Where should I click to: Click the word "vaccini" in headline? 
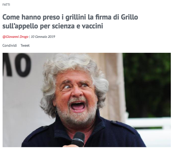coord(92,26)
